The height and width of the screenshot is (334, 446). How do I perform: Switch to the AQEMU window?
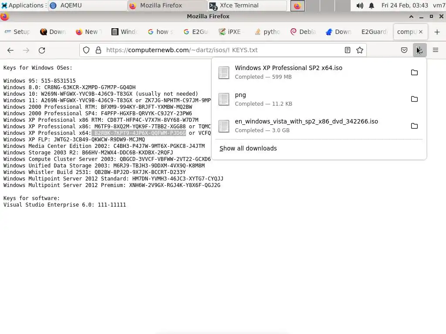click(88, 5)
